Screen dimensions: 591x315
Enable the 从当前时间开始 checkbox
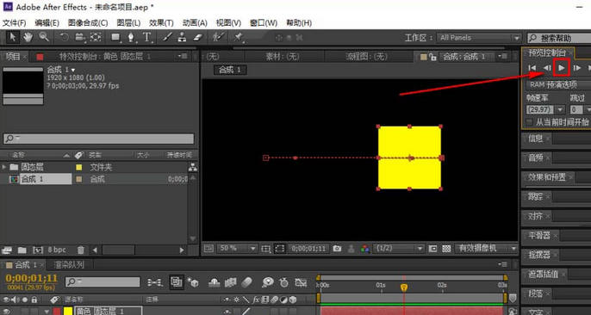[x=530, y=122]
